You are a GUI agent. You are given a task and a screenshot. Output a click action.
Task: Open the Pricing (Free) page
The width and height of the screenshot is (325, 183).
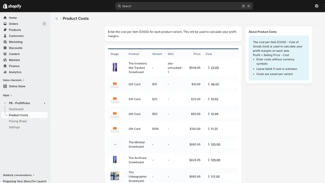point(17,121)
